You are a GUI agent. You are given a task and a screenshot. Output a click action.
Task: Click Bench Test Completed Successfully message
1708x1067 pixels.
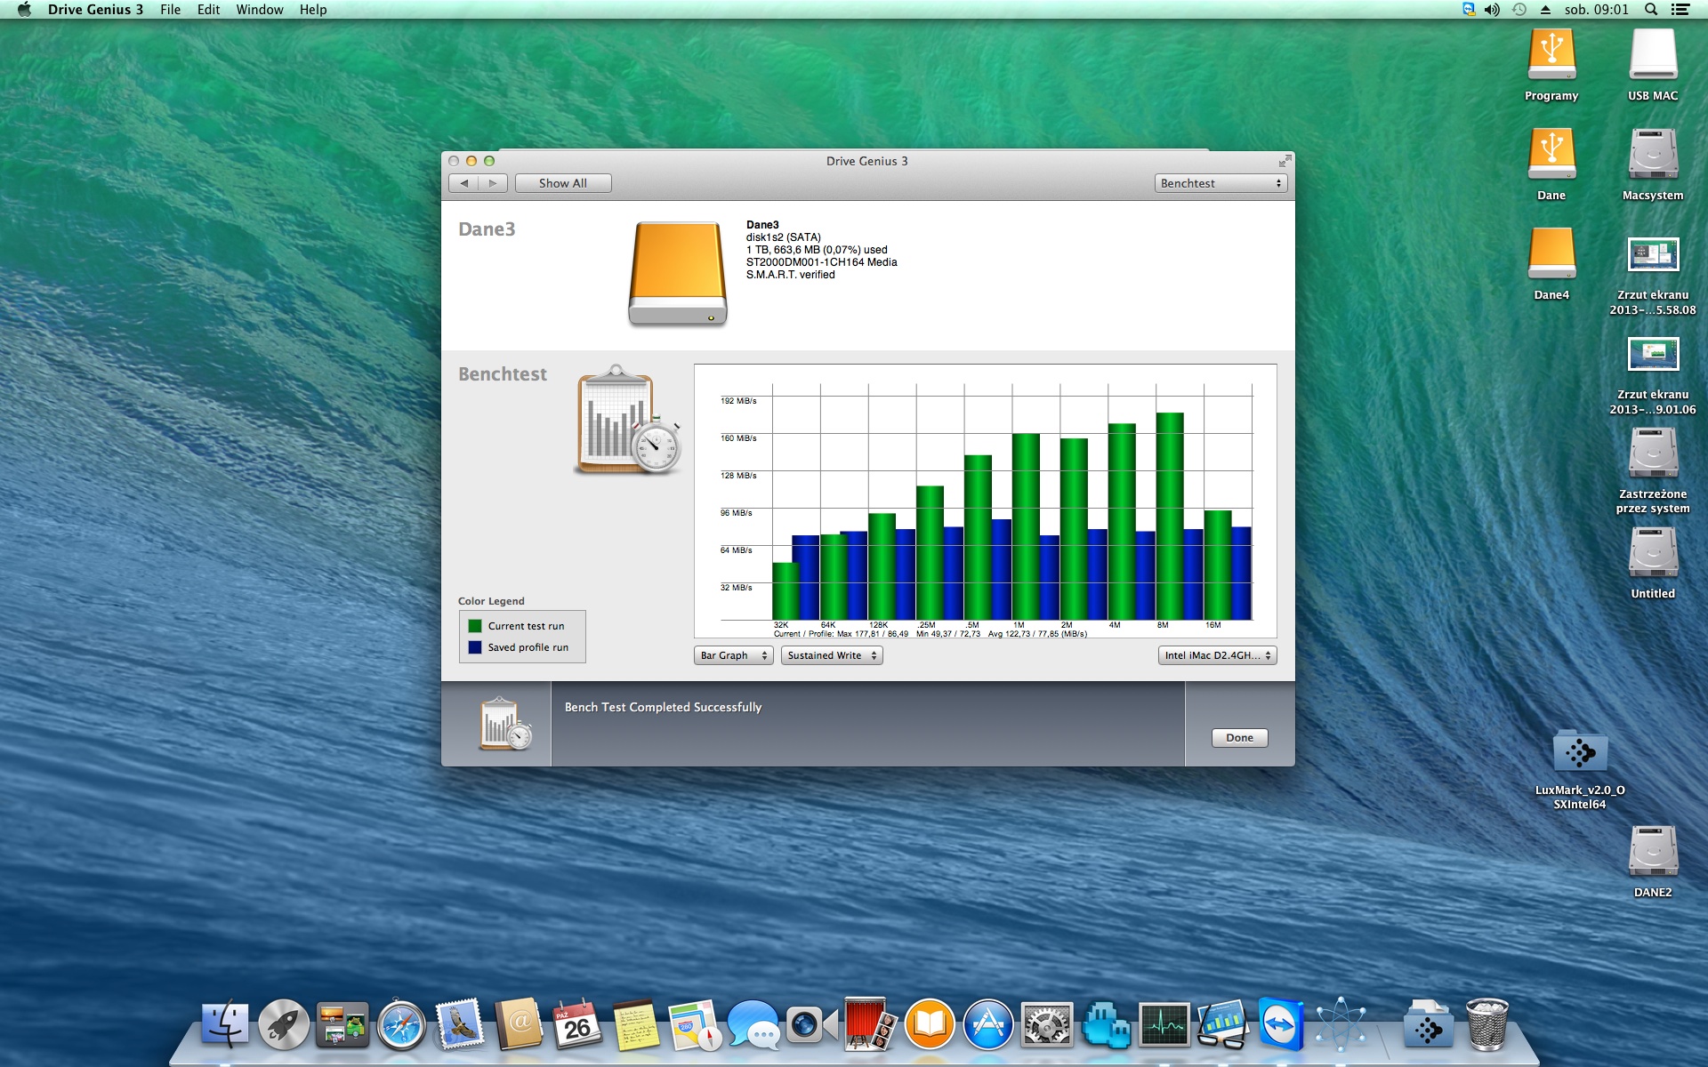pos(663,707)
